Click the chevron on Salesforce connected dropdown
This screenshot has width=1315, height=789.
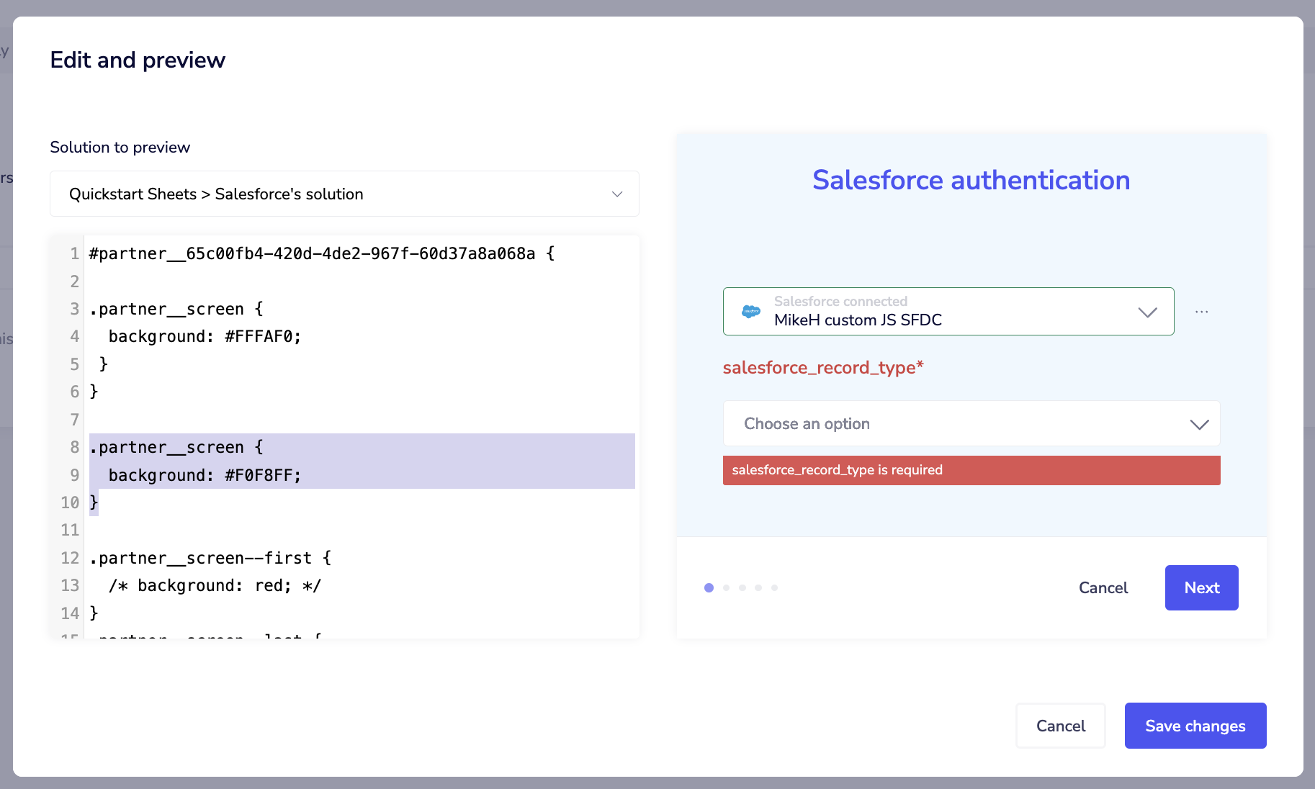pos(1147,312)
